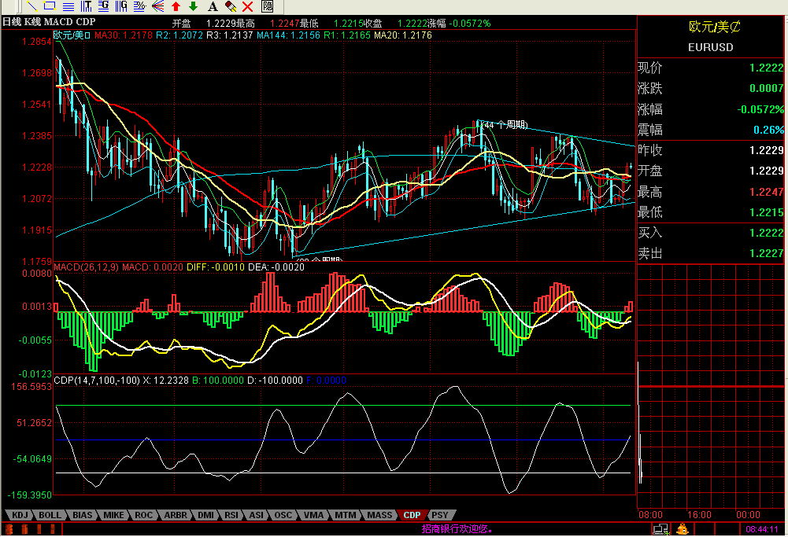The height and width of the screenshot is (537, 788).
Task: Insert a green down arrow marker
Action: [193, 6]
